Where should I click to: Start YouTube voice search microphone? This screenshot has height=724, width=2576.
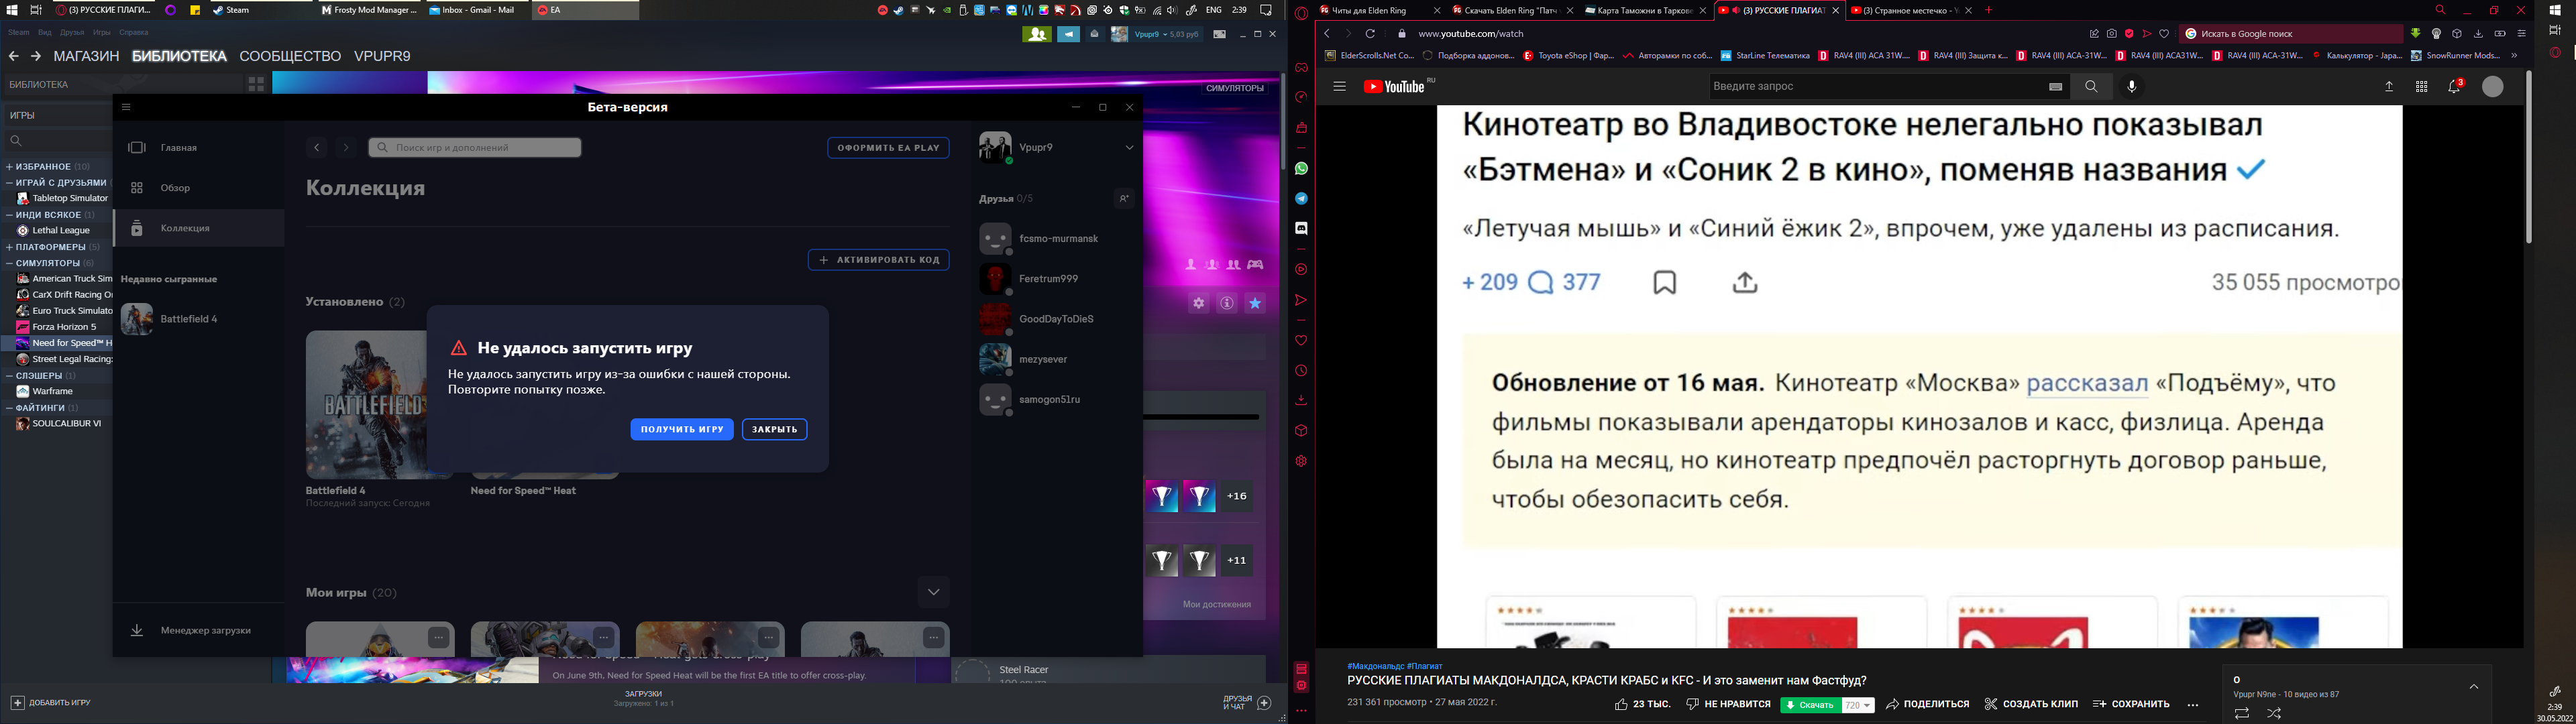[x=2132, y=87]
